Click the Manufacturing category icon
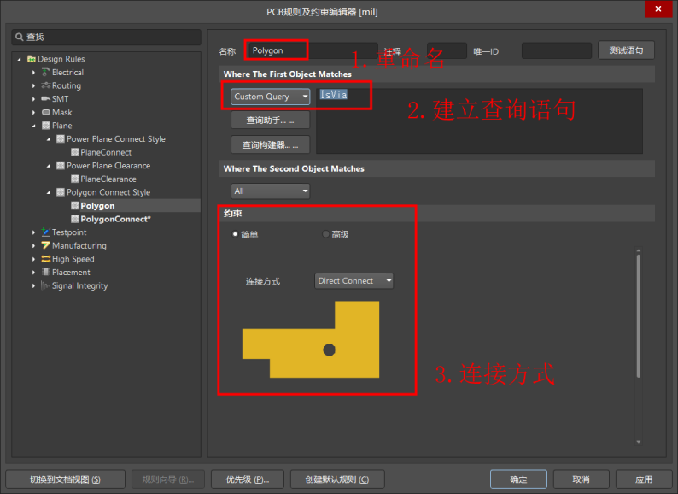The width and height of the screenshot is (678, 494). coord(45,246)
